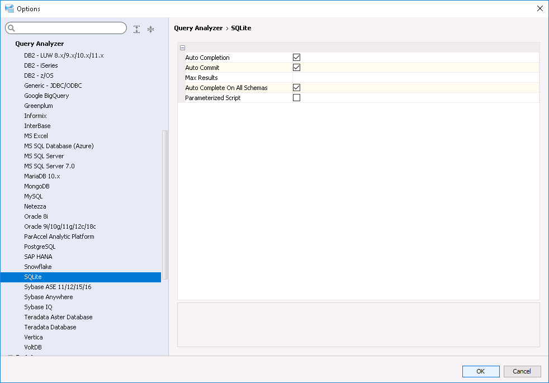Click the Options window title icon
The image size is (549, 383).
(x=9, y=8)
